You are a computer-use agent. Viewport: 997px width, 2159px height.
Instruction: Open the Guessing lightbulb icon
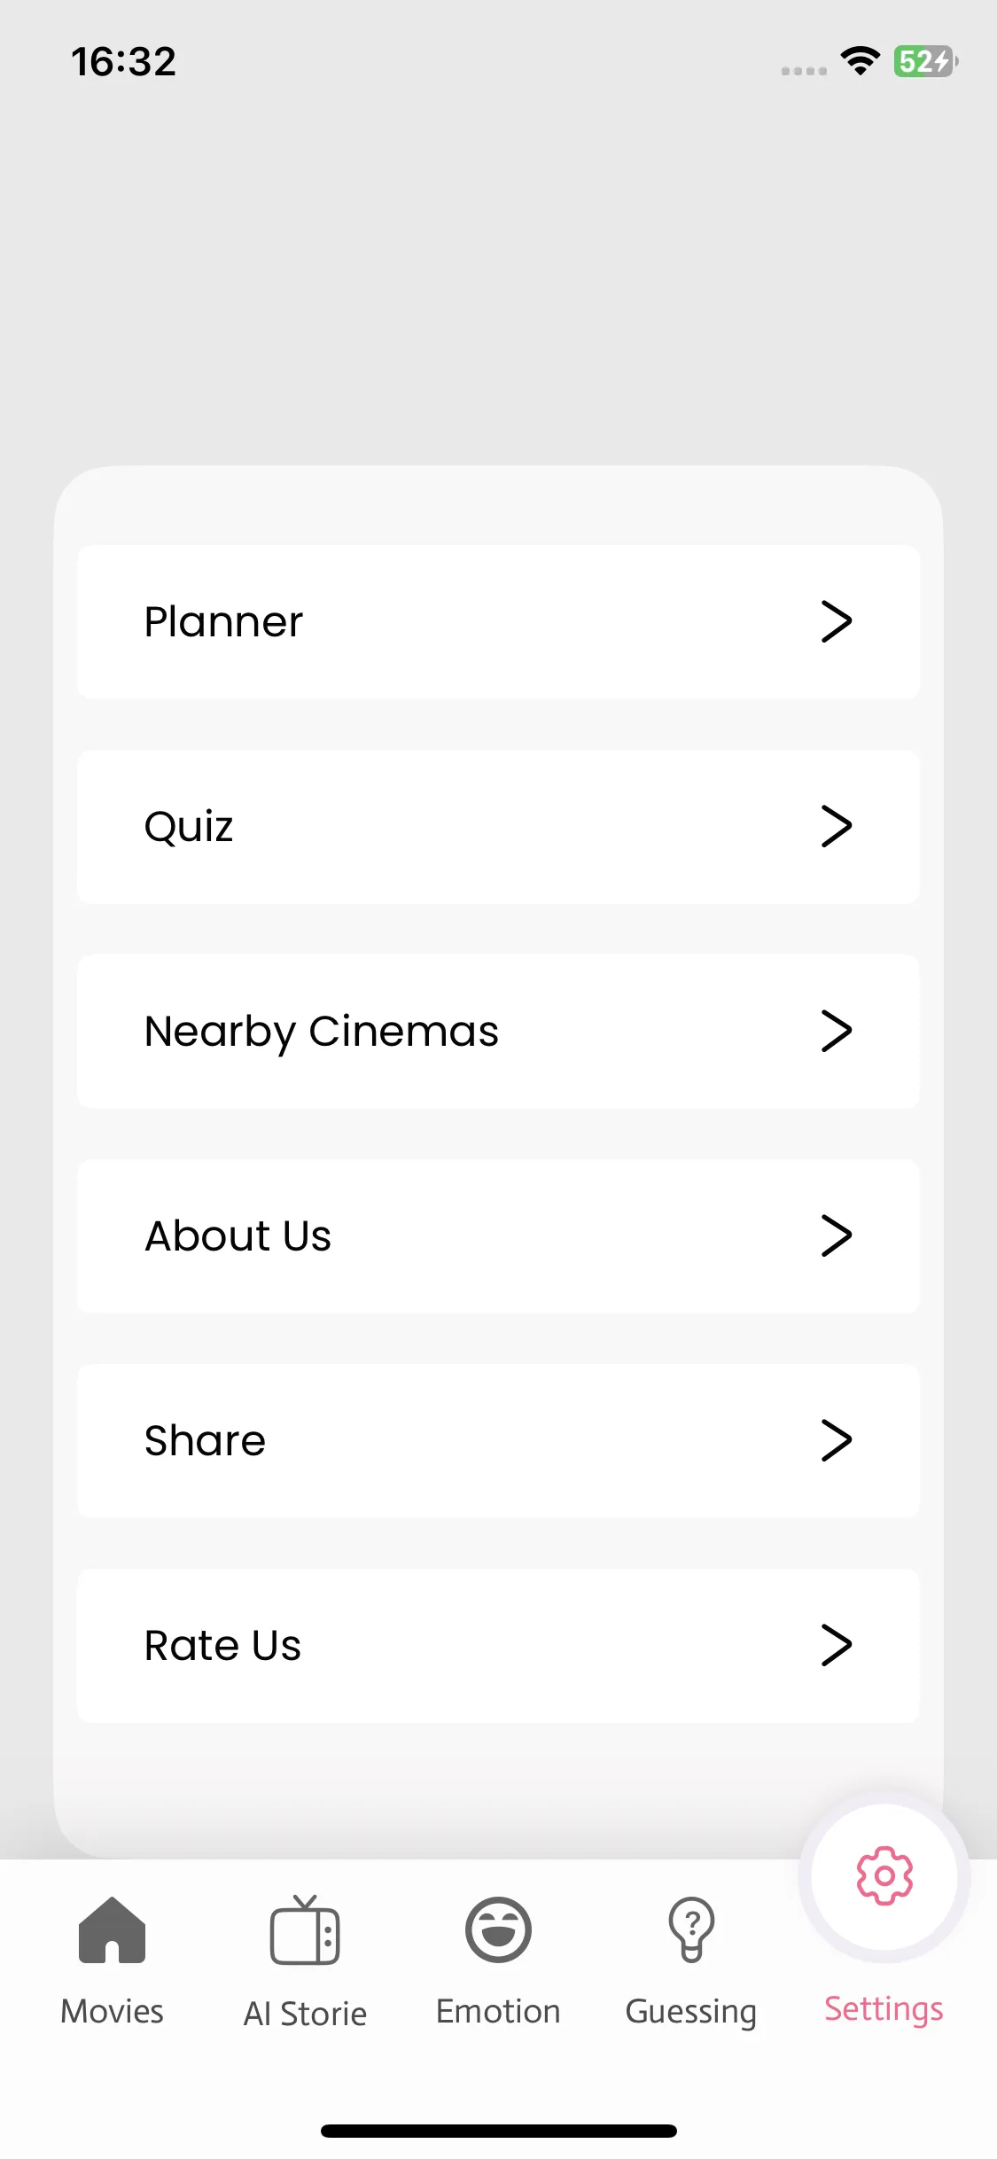(691, 1930)
